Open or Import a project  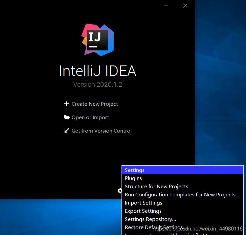90,117
